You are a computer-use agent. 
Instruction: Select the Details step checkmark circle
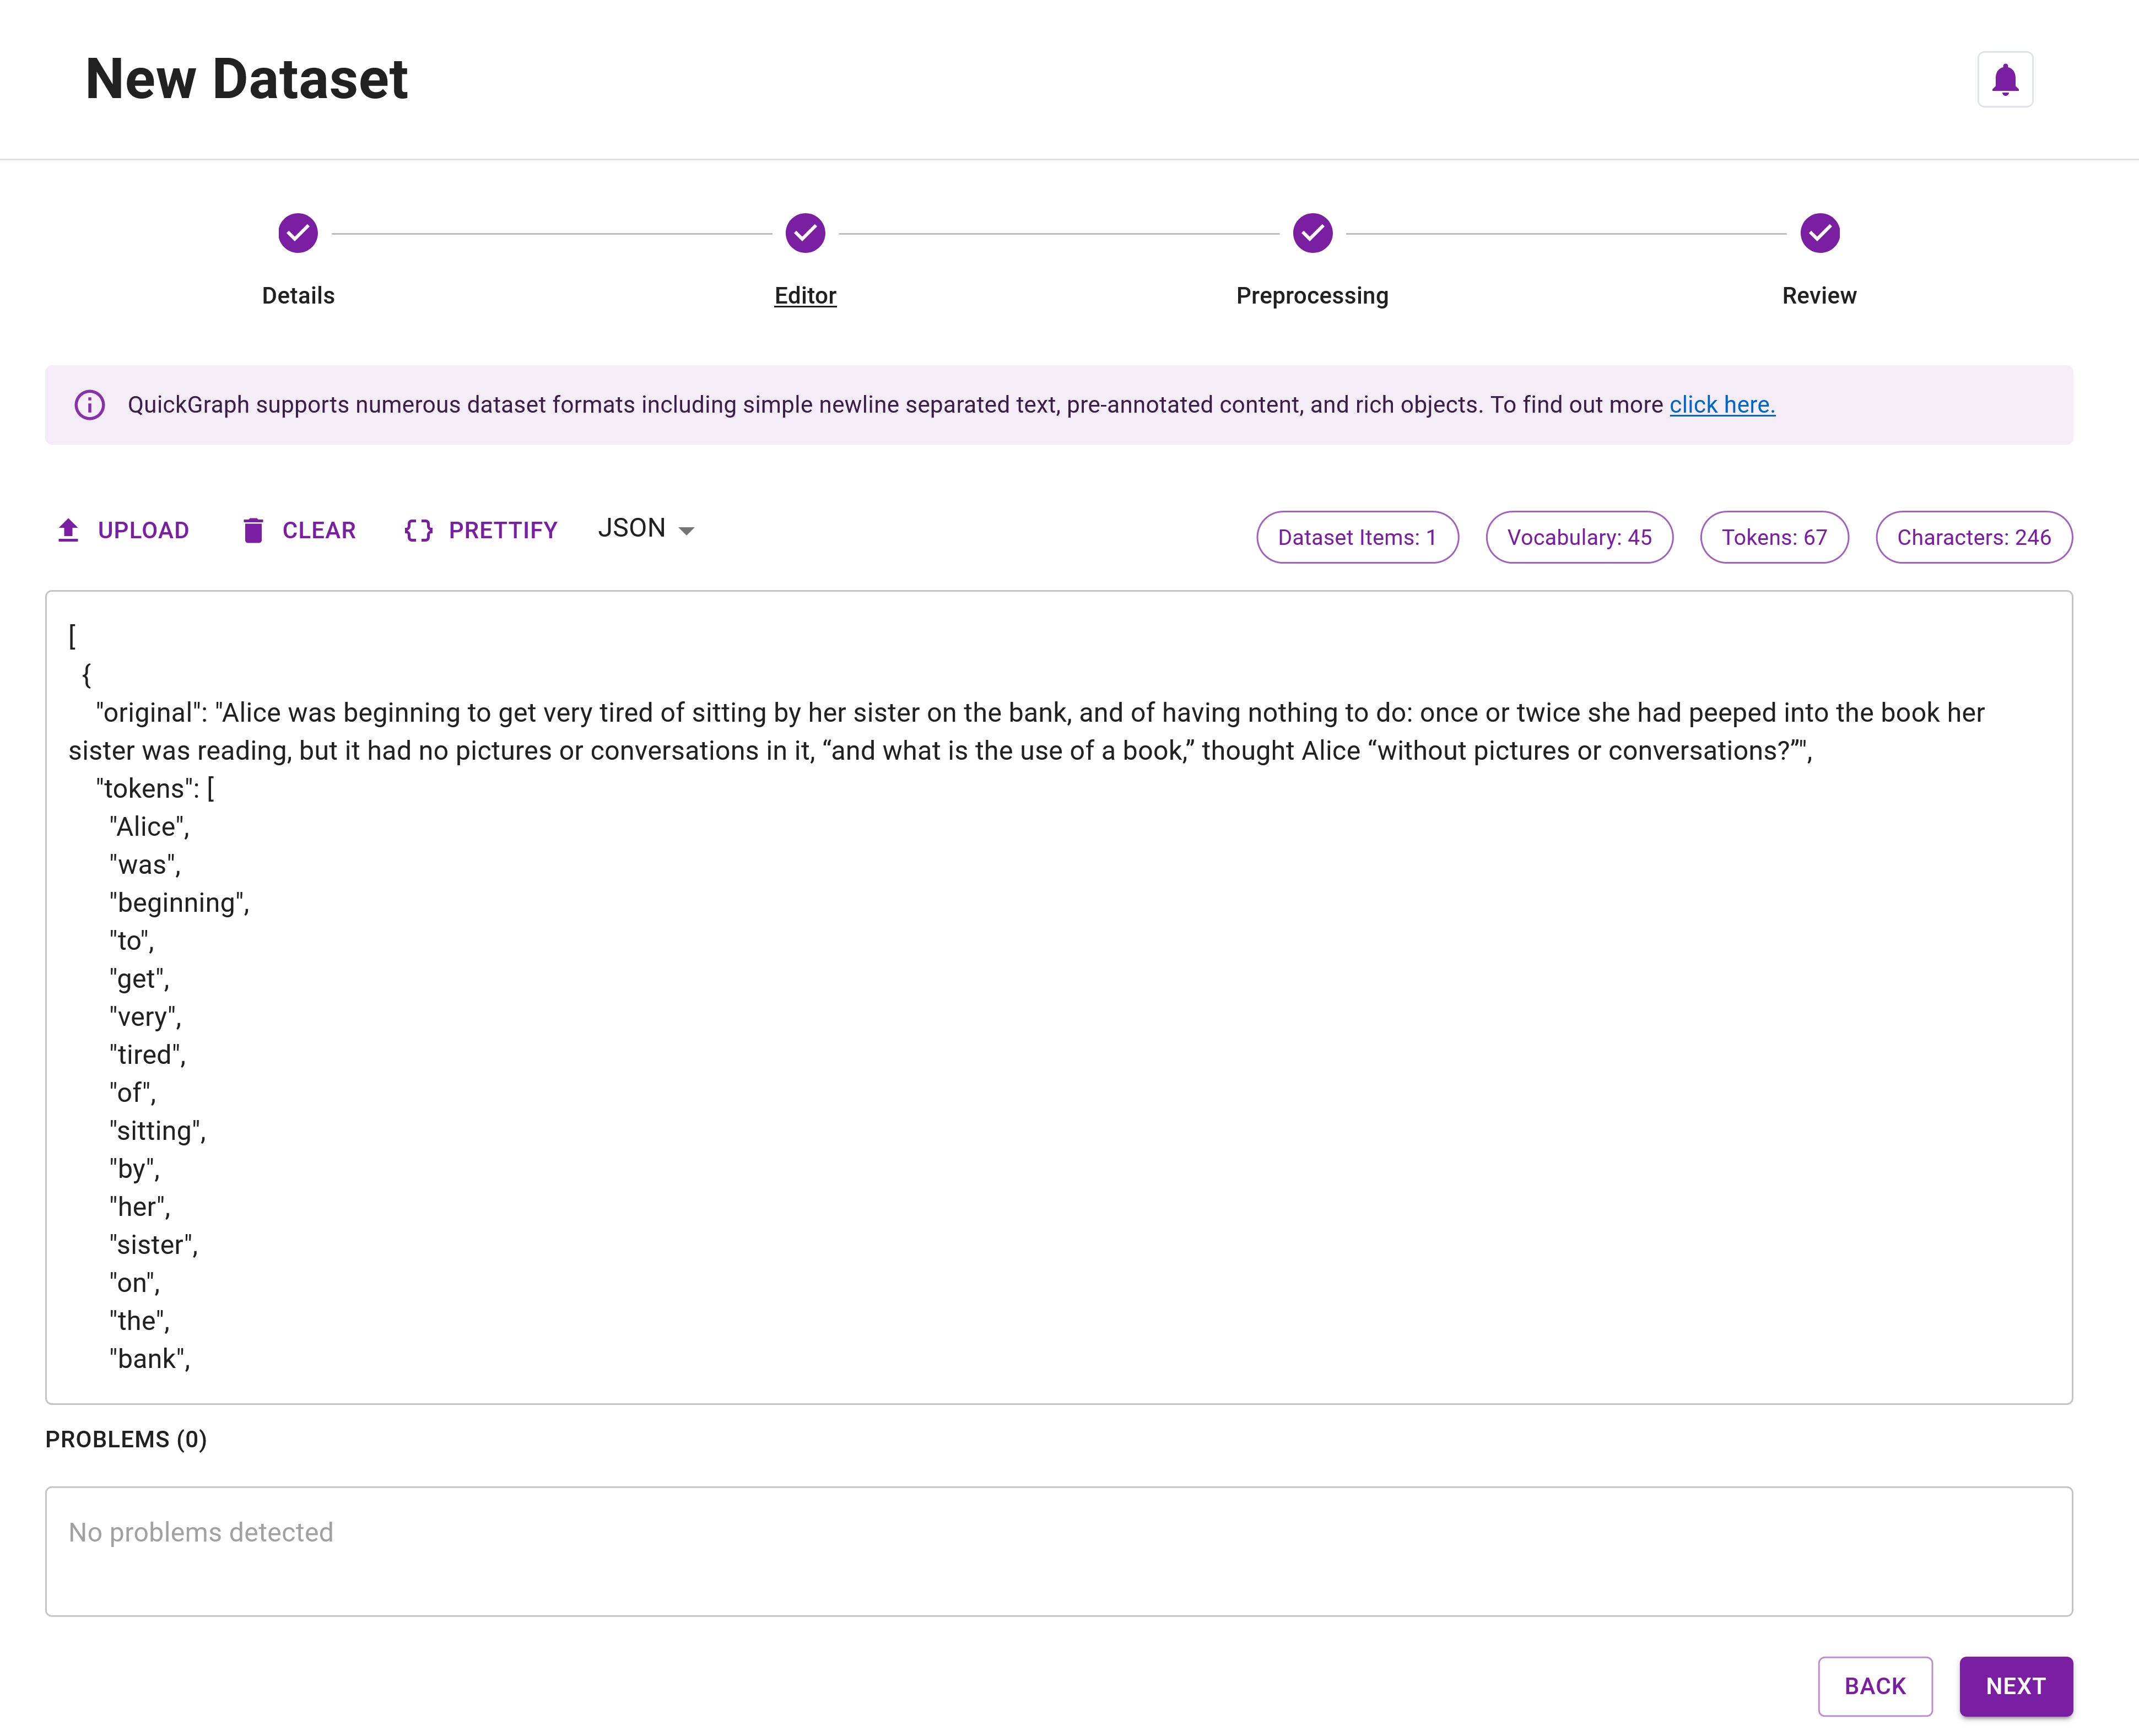(x=297, y=232)
